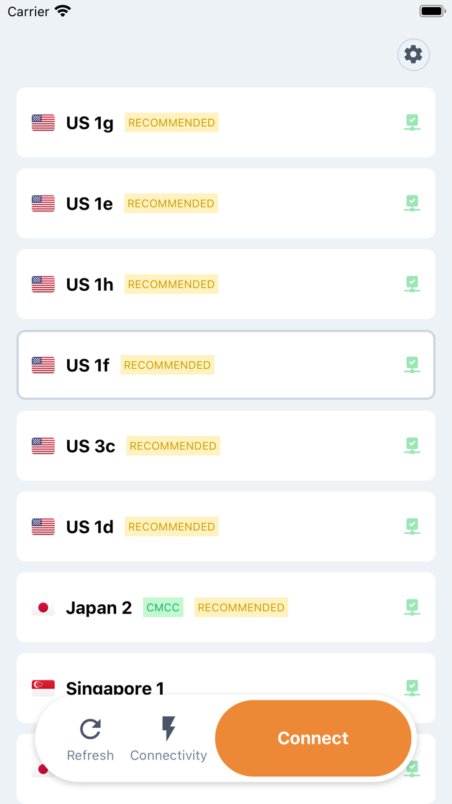Select the US 1h server

tap(226, 284)
